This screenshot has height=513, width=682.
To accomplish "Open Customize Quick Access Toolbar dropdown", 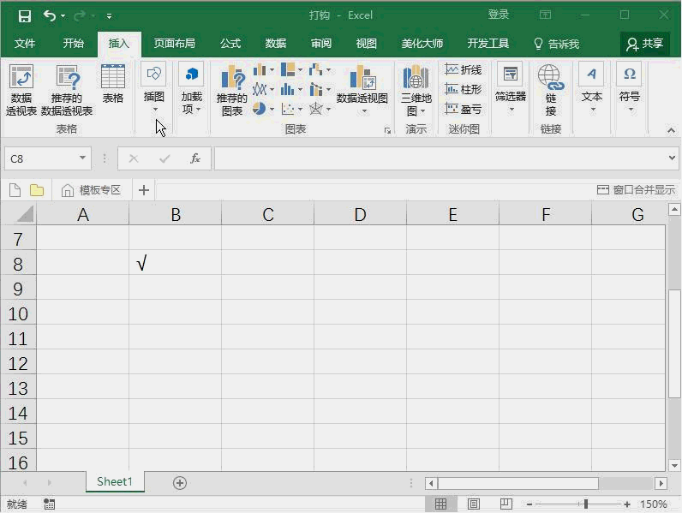I will tap(109, 16).
